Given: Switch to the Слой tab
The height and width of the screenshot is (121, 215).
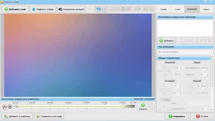Looking at the screenshot, I should pos(178,9).
